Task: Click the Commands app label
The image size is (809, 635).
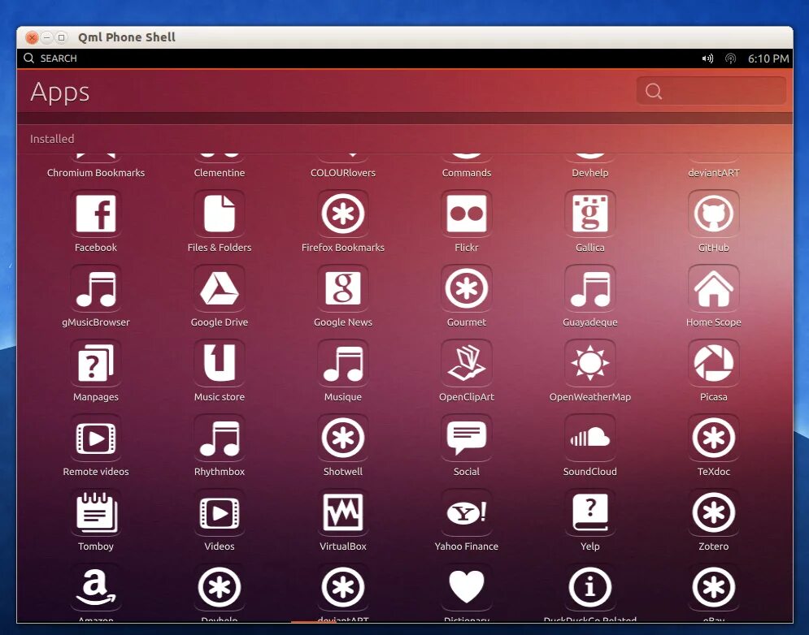Action: [467, 173]
